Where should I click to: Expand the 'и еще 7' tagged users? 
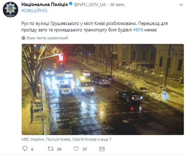pyautogui.click(x=104, y=139)
